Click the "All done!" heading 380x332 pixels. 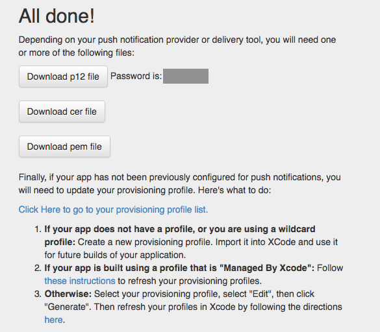pyautogui.click(x=57, y=16)
